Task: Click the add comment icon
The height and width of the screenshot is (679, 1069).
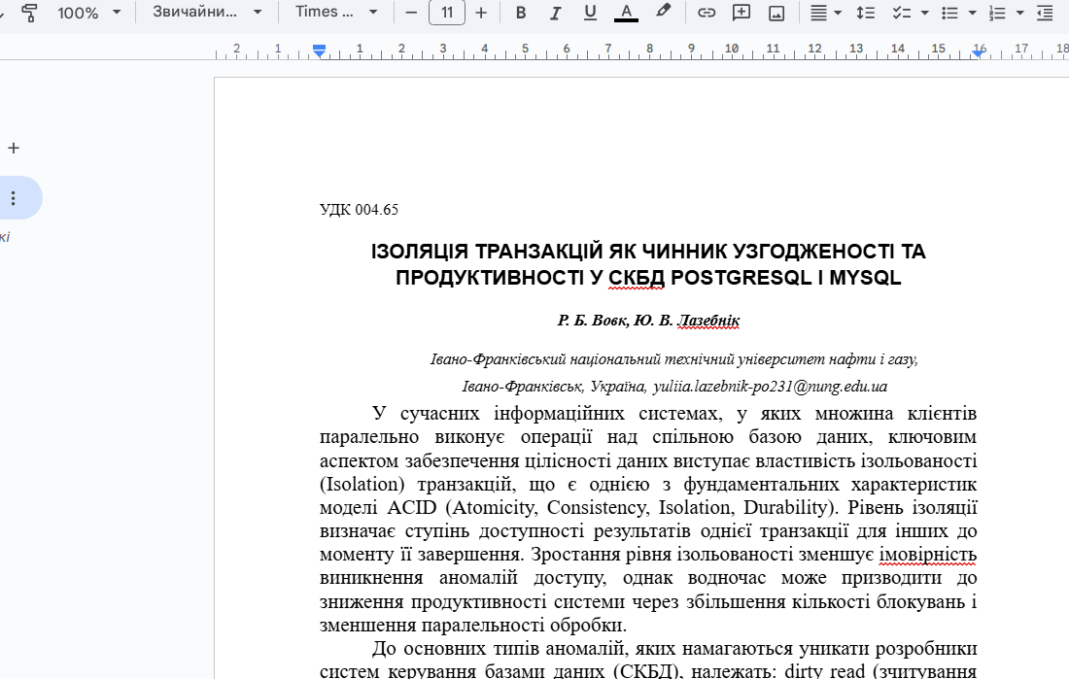Action: pyautogui.click(x=741, y=13)
